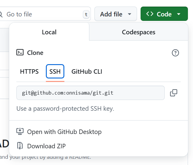Click the terminal icon beside Clone
This screenshot has width=193, height=165.
point(20,52)
